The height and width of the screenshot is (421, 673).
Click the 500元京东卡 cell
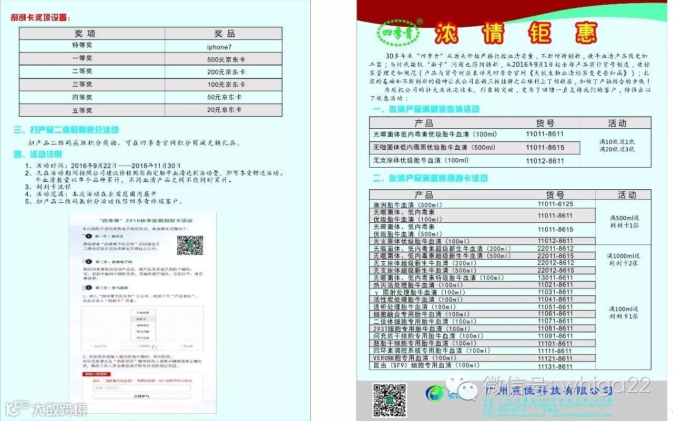223,59
